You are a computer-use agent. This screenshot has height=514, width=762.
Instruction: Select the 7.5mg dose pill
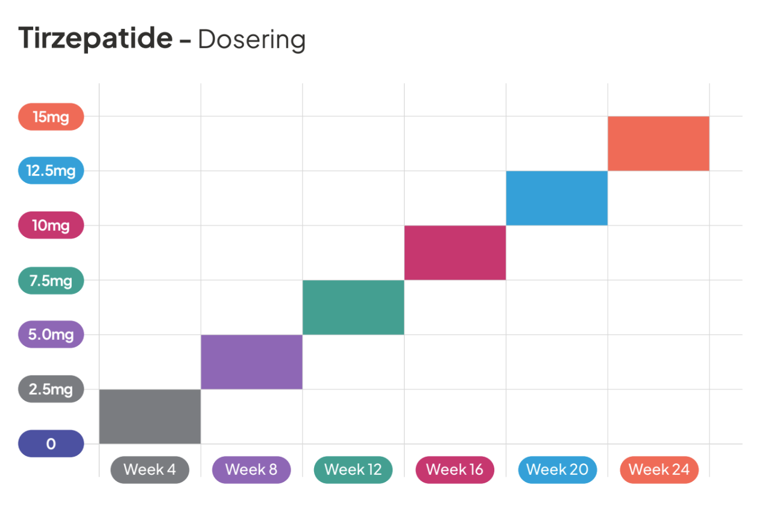pyautogui.click(x=51, y=280)
